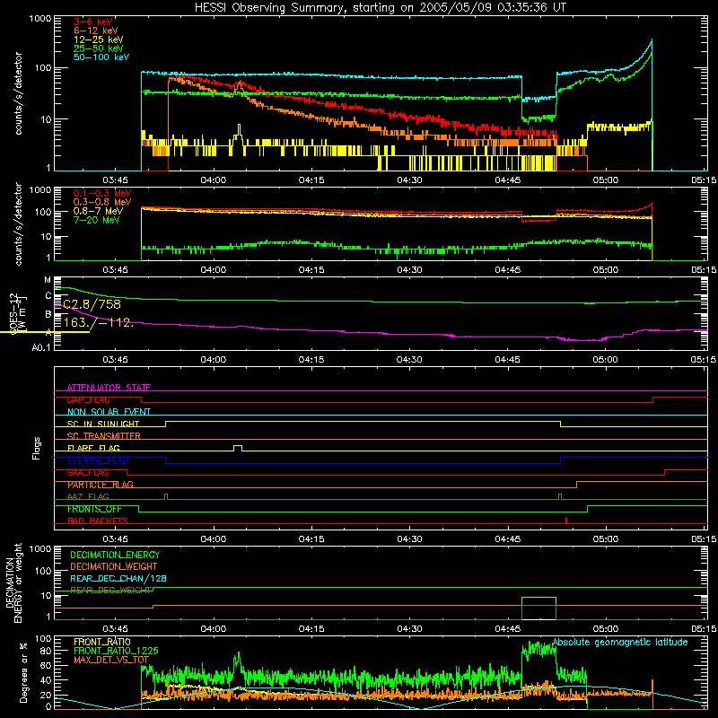Screen dimensions: 718x718
Task: Select the SAA_FLAG label
Action: click(x=88, y=473)
